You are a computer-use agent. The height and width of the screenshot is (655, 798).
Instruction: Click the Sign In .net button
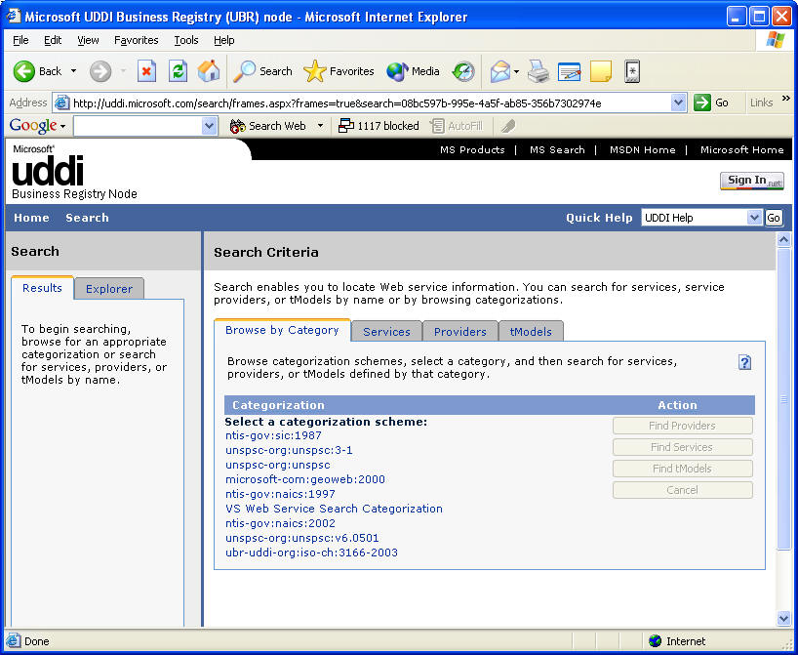point(752,181)
